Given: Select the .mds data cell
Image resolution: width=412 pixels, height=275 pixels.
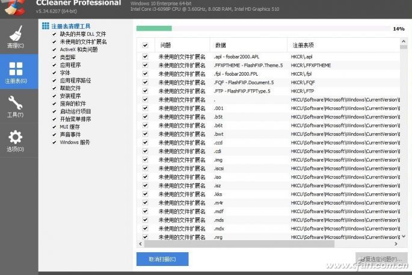Looking at the screenshot, I should point(219,220).
